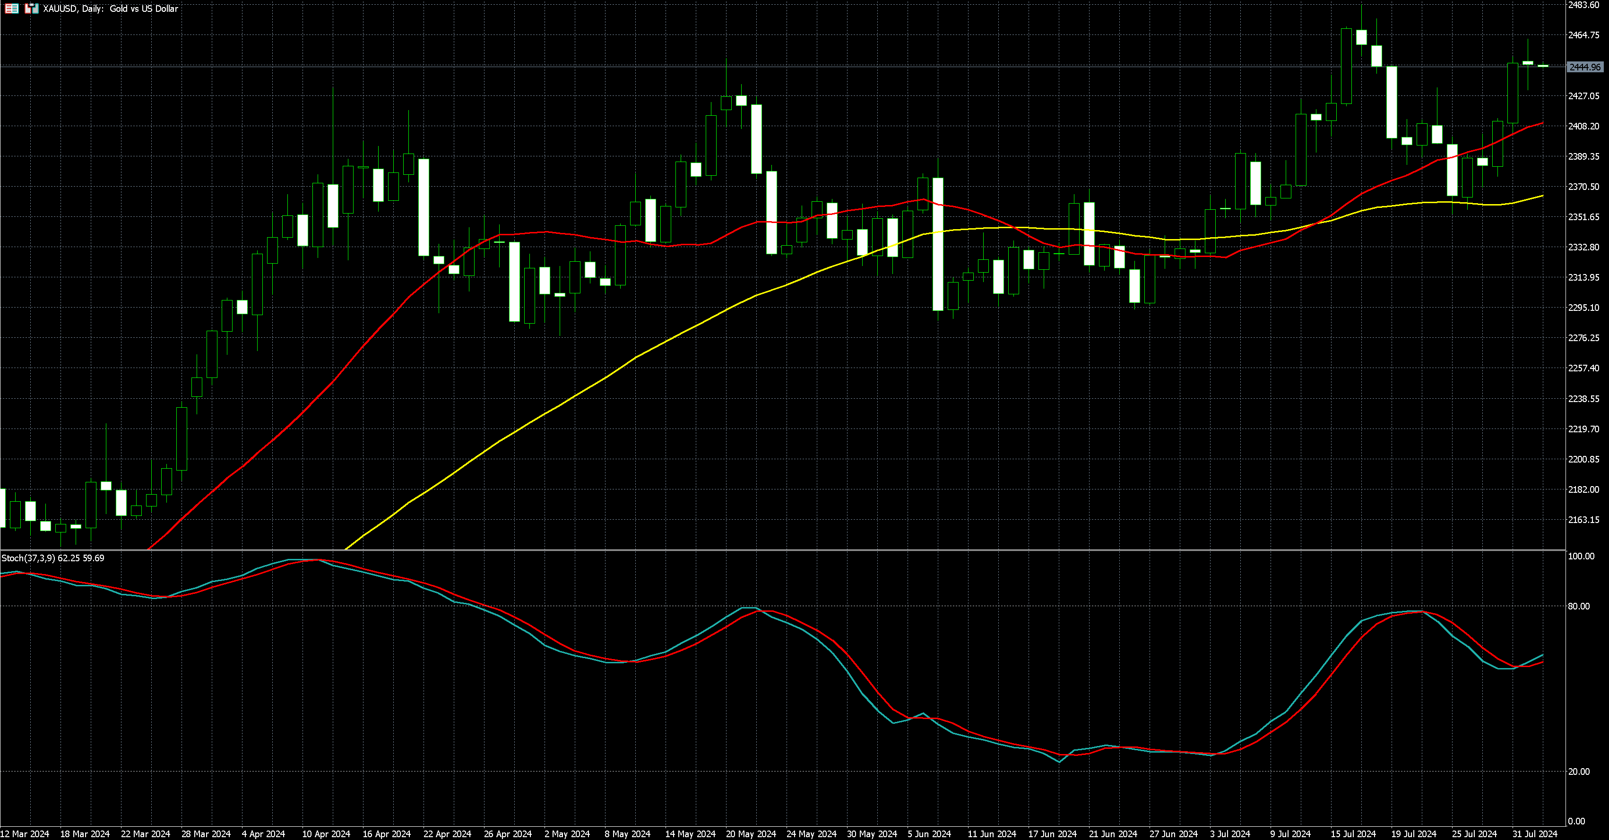Click the 2163.15 price scale label
The width and height of the screenshot is (1609, 840).
click(1583, 520)
